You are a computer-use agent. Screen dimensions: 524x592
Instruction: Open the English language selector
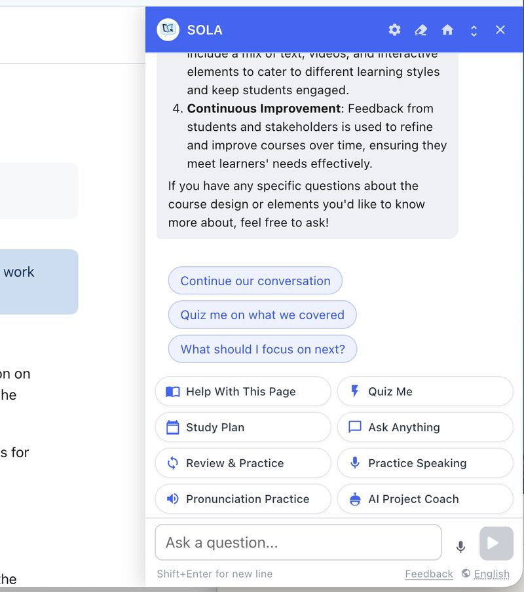tap(485, 574)
